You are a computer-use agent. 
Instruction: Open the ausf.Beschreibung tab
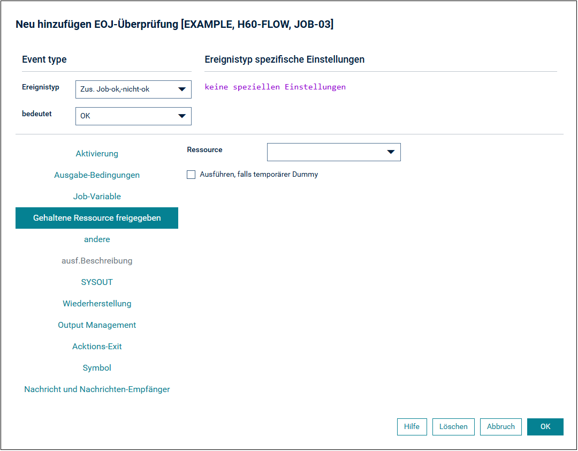point(97,260)
